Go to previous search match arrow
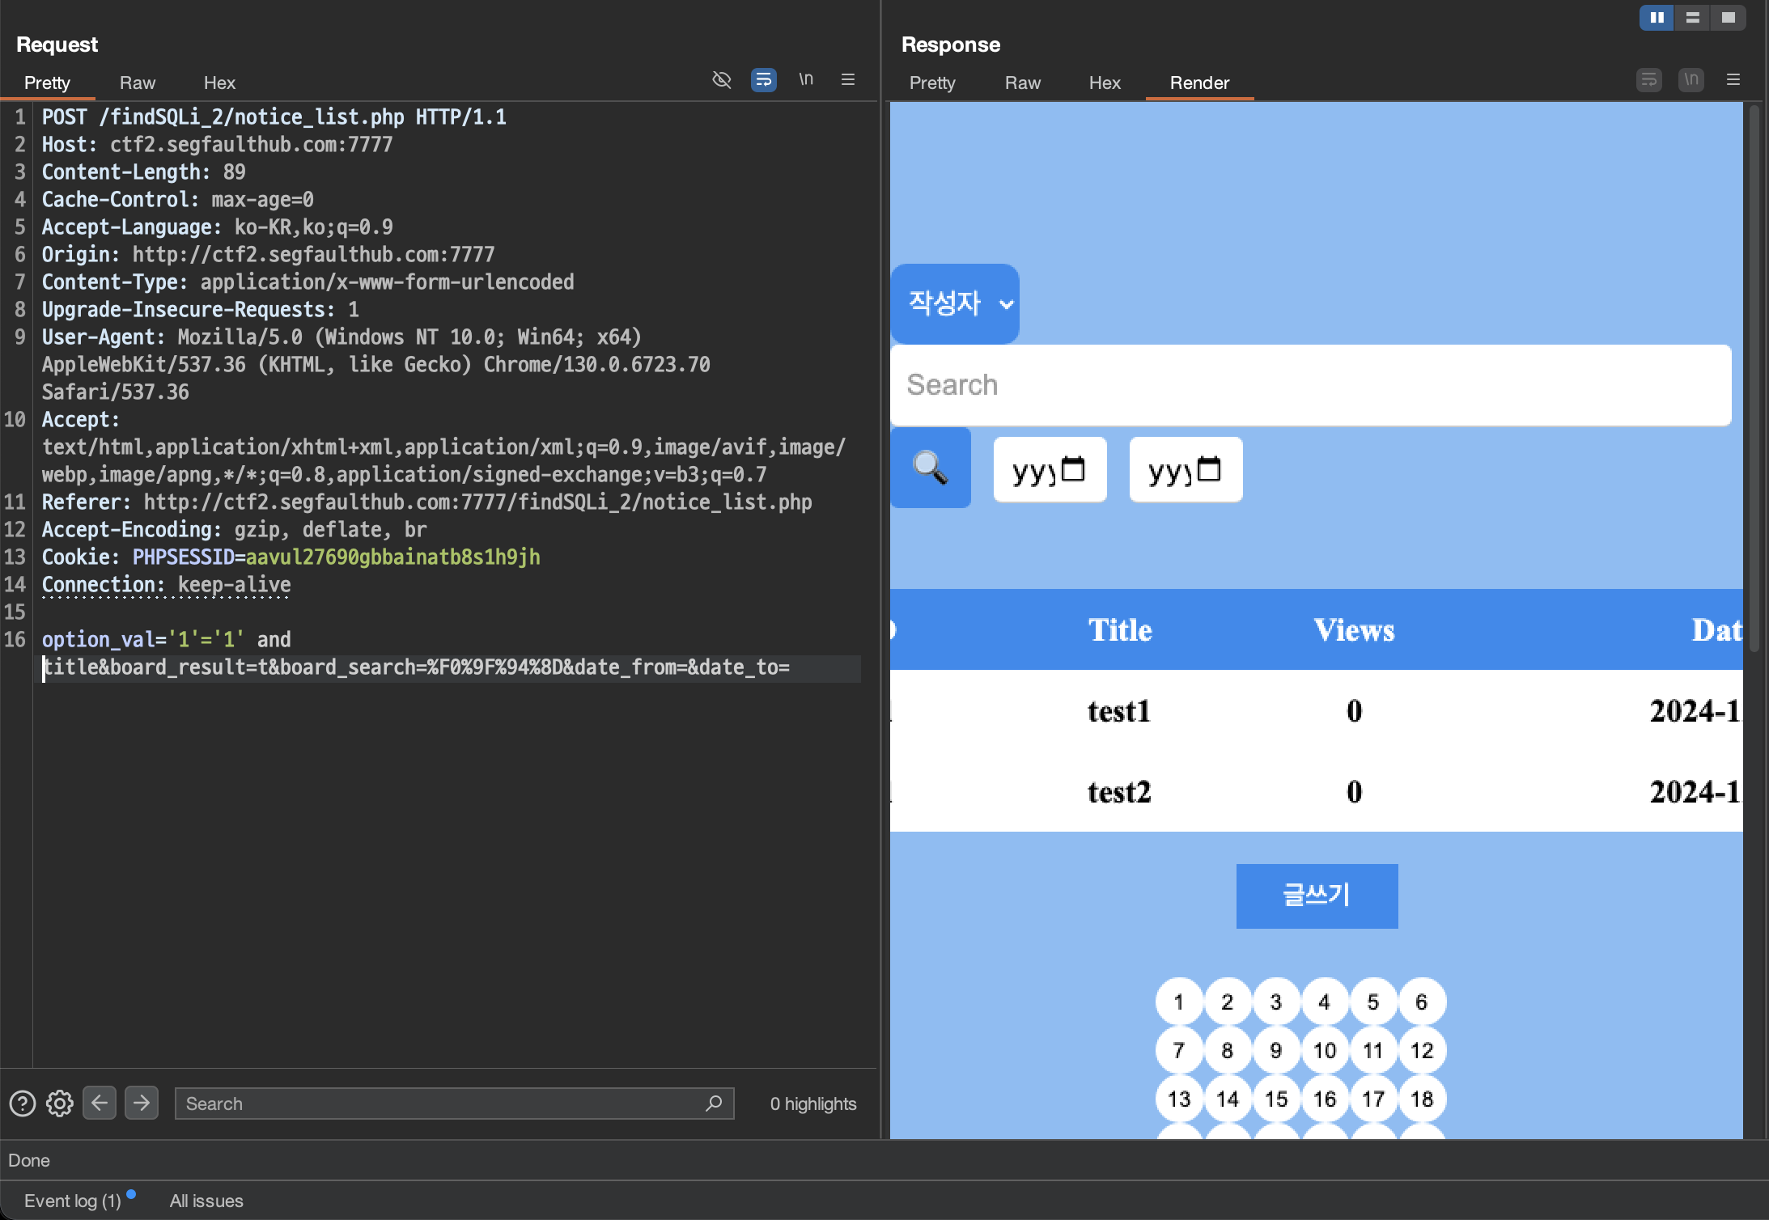1769x1220 pixels. coord(100,1103)
